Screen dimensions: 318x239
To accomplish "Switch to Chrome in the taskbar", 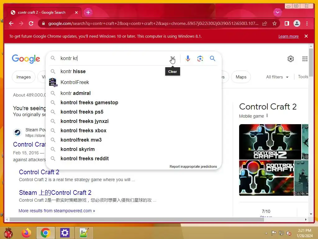I will (45, 233).
